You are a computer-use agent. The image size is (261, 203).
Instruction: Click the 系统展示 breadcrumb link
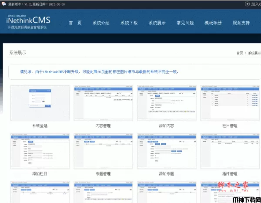[x=254, y=53]
